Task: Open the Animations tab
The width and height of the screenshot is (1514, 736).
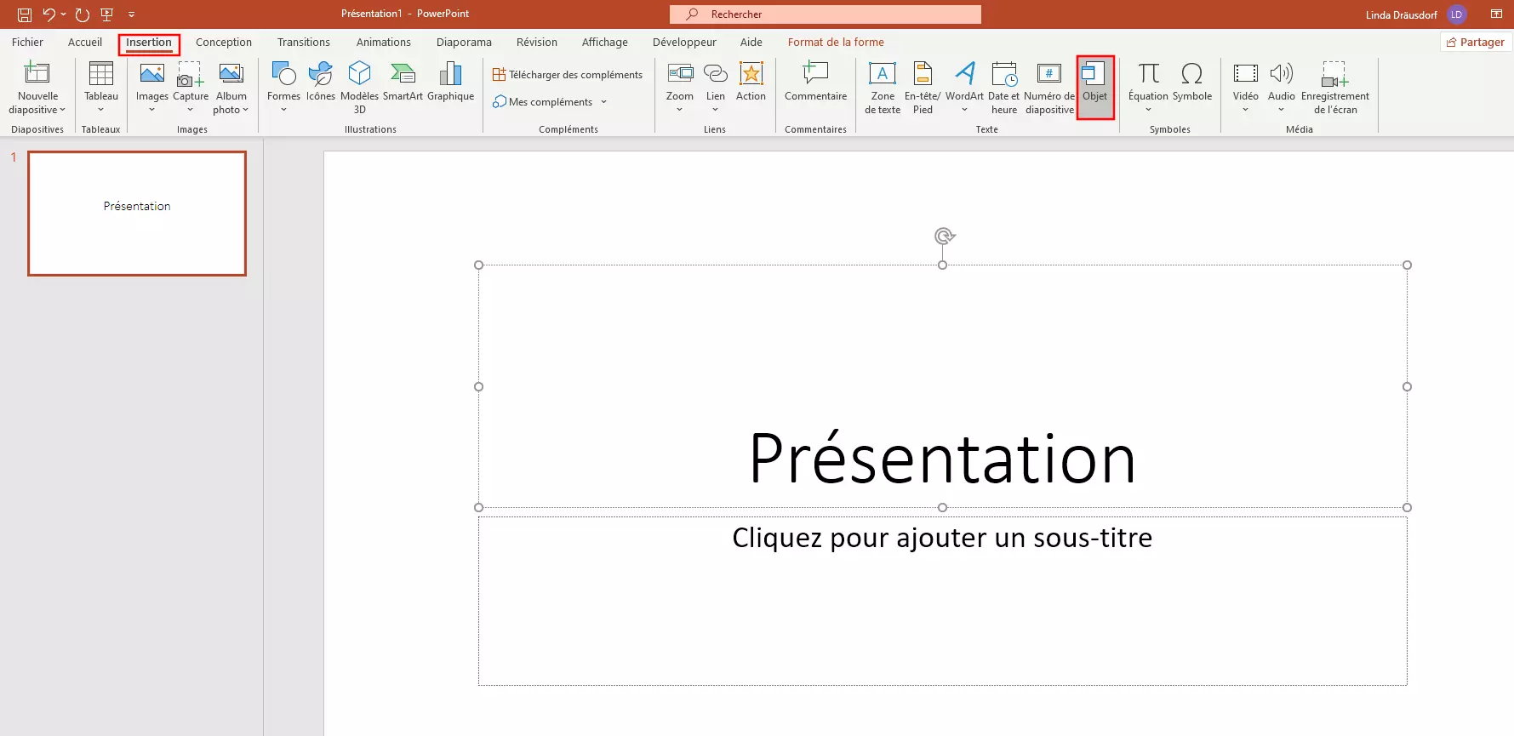Action: [384, 43]
